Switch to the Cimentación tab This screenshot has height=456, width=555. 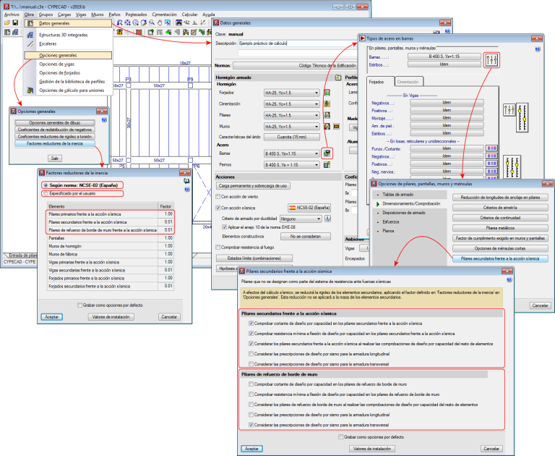(x=408, y=82)
